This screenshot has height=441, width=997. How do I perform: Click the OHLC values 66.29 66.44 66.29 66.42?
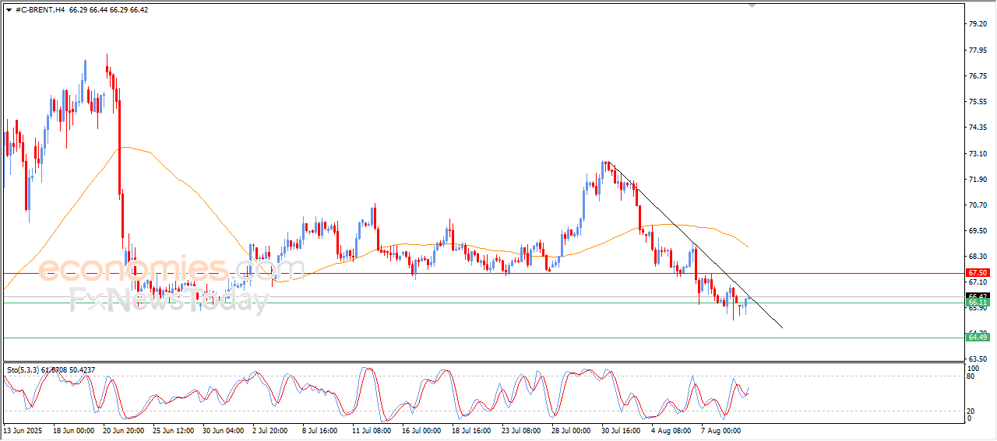108,9
